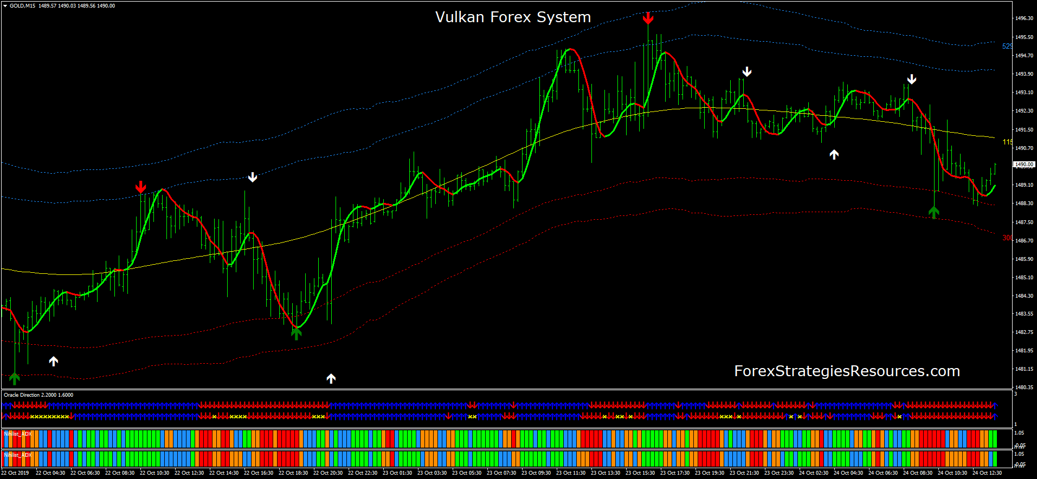Open the ForexStrategiesResources.com label
Screen dimensions: 1037x479
coord(847,371)
